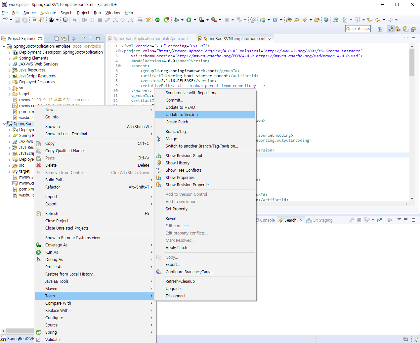Image resolution: width=420 pixels, height=343 pixels.
Task: Select Show History from the Team submenu
Action: 205,163
